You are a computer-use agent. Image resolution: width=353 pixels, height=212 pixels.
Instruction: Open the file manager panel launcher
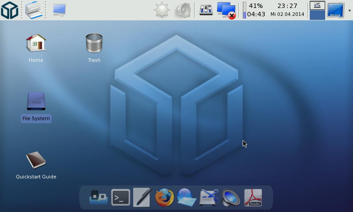click(x=35, y=10)
